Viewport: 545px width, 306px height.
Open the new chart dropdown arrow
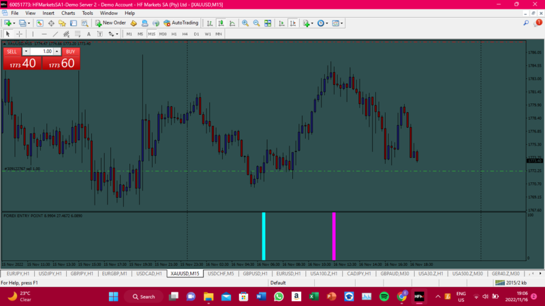tap(14, 23)
